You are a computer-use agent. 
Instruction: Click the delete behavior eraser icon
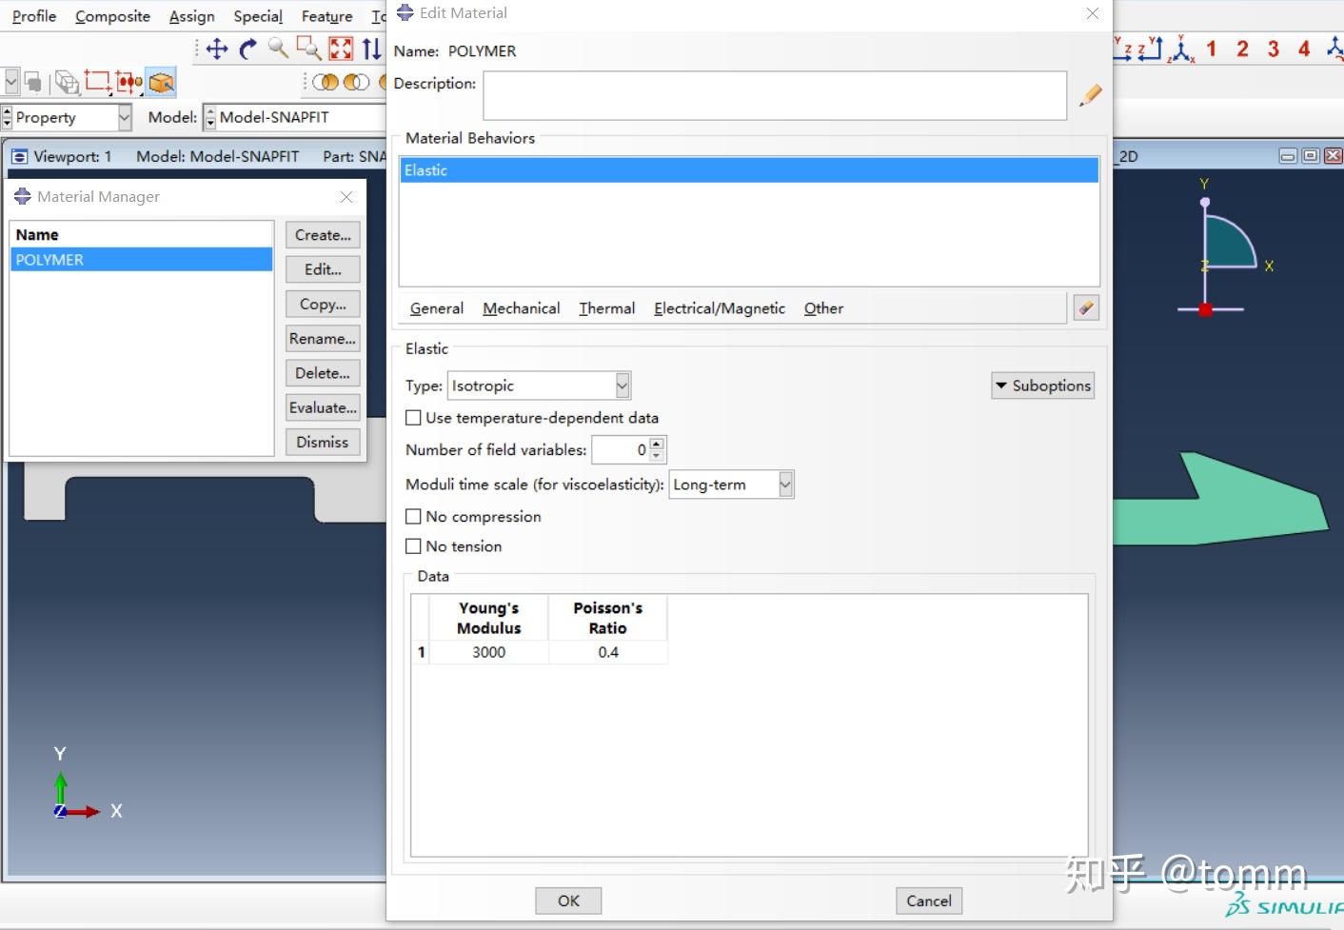(x=1086, y=308)
